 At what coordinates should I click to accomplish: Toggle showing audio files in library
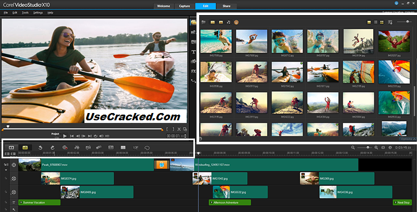coord(228,22)
